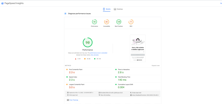This screenshot has width=222, height=104.
Task: Click the 2.8 s Time to Interactive value
Action: [121, 72]
